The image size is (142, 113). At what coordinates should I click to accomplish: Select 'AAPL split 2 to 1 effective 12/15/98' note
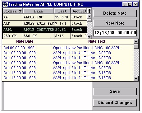(x=82, y=73)
